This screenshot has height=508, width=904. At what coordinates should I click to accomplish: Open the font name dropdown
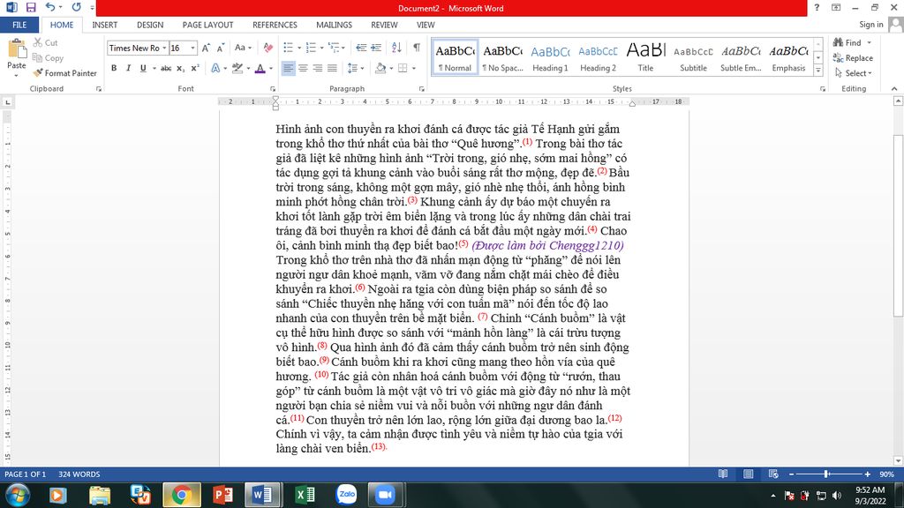click(x=162, y=48)
